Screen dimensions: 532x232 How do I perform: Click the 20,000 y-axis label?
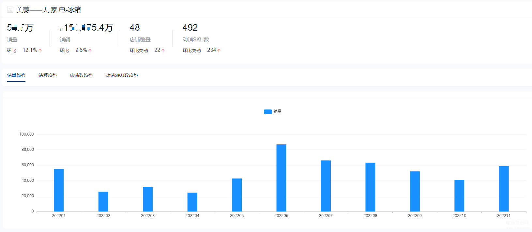point(28,196)
